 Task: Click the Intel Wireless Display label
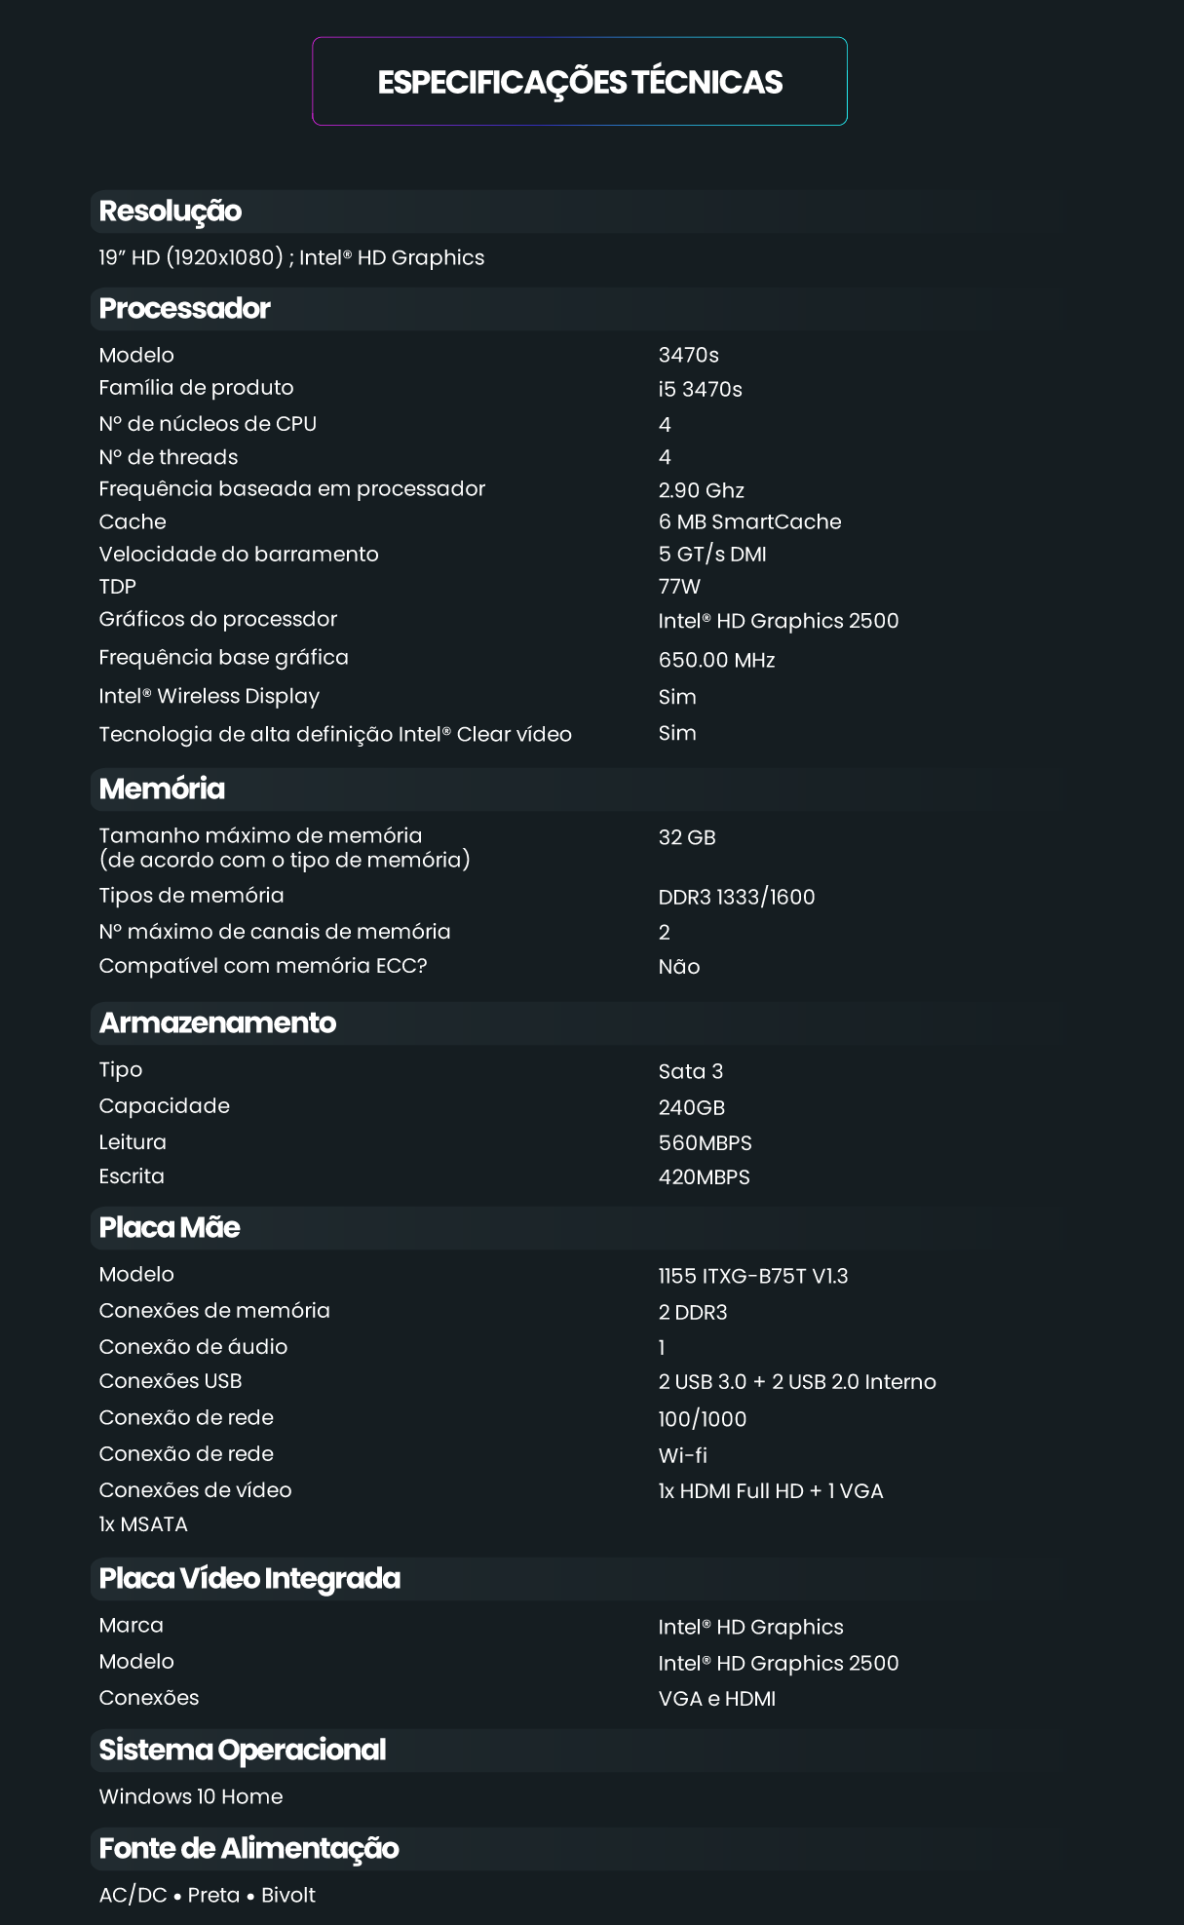tap(209, 696)
